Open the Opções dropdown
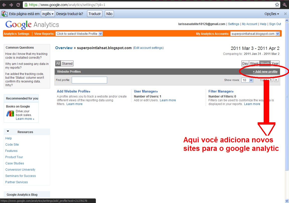The image size is (289, 203). tap(272, 14)
